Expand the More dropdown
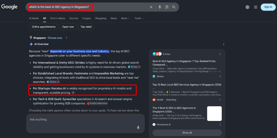277x138 pixels. [126, 18]
